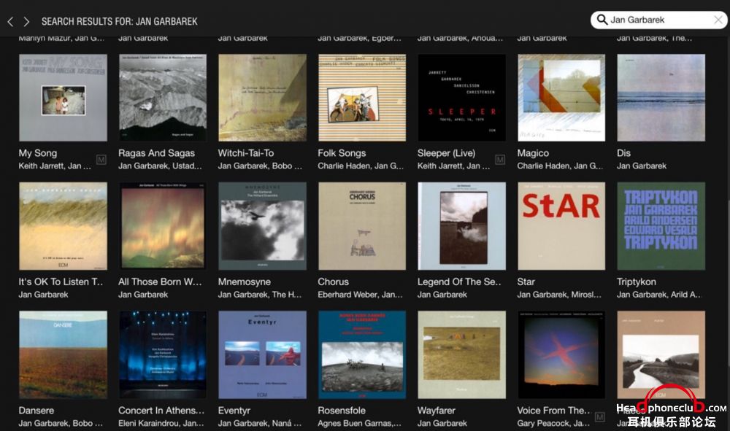This screenshot has height=431, width=730.
Task: Open the My Song album cover
Action: coord(63,98)
